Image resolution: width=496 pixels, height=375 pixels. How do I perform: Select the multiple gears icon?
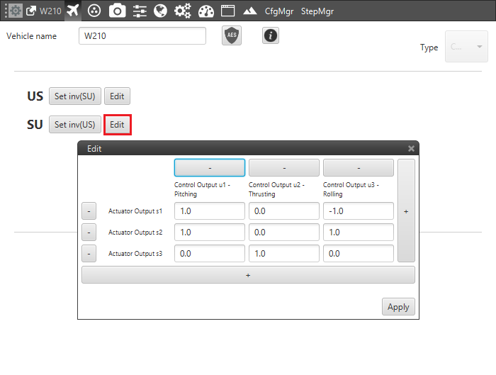pyautogui.click(x=183, y=11)
